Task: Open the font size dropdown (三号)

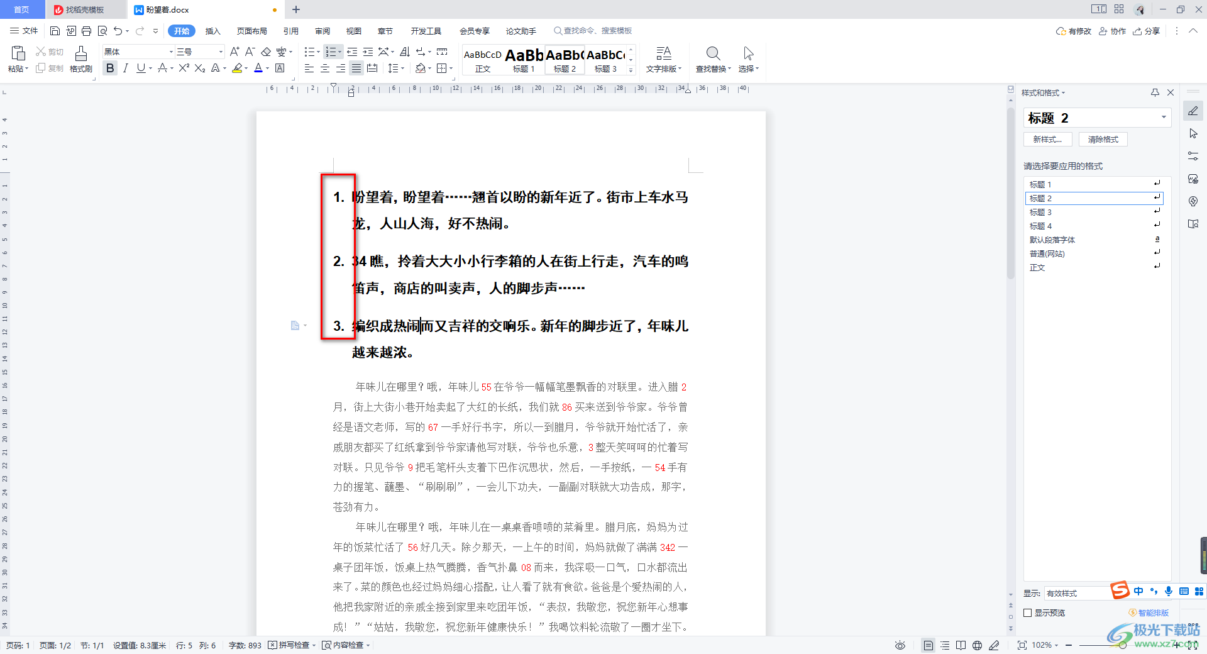Action: [221, 52]
